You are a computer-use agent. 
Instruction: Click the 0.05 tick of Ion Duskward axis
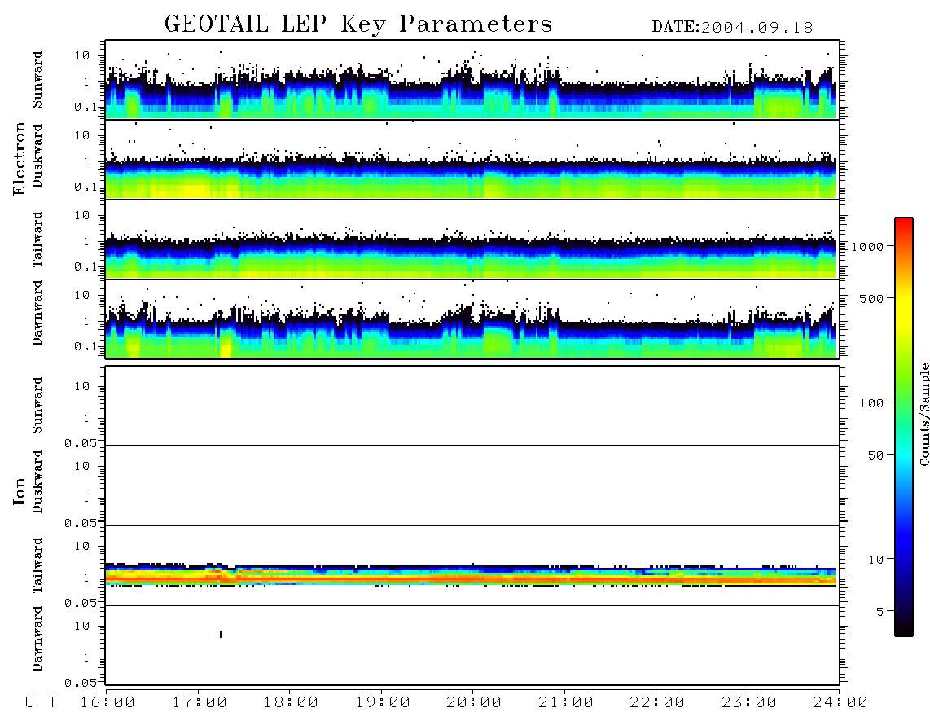(x=80, y=523)
